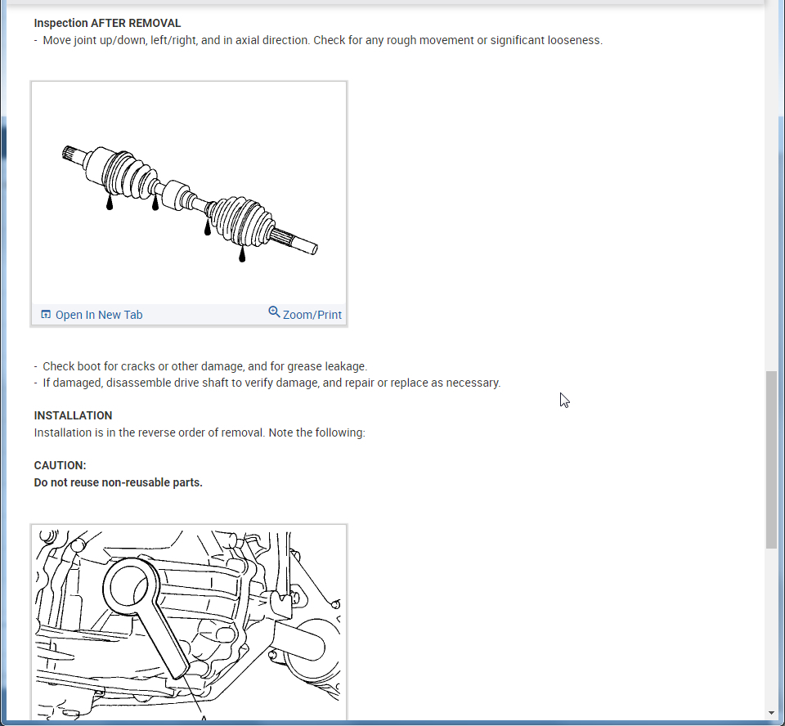Click the magnifier zoom icon
Screen dimensions: 785x726
(x=274, y=312)
